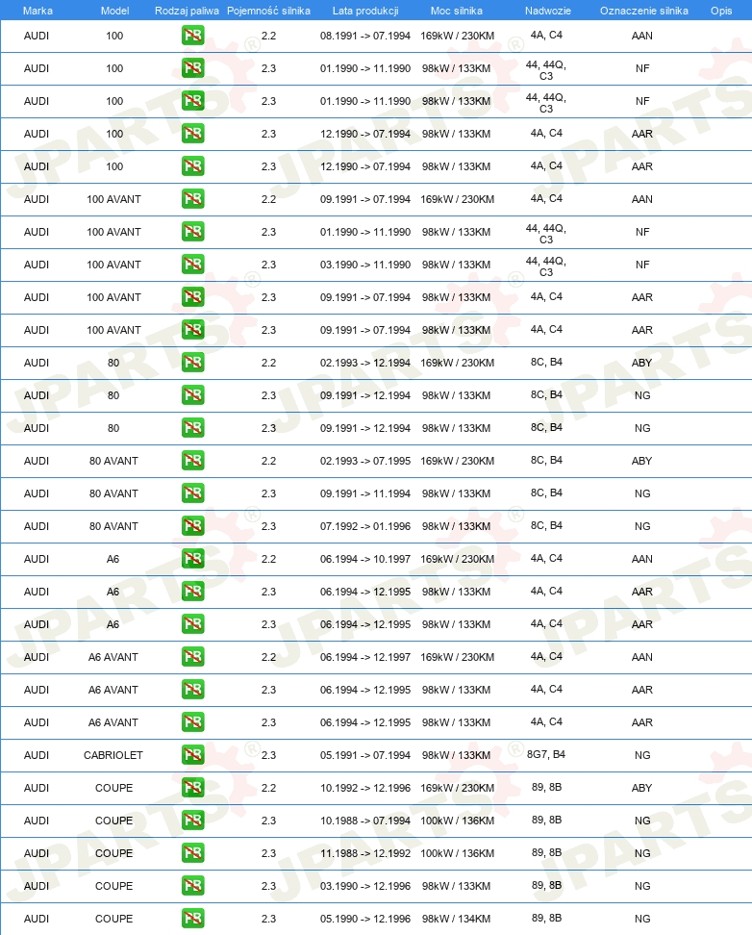Click the fuel icon in the Audi 80 2.2 ABY row
Viewport: 752px width, 935px height.
pyautogui.click(x=192, y=363)
